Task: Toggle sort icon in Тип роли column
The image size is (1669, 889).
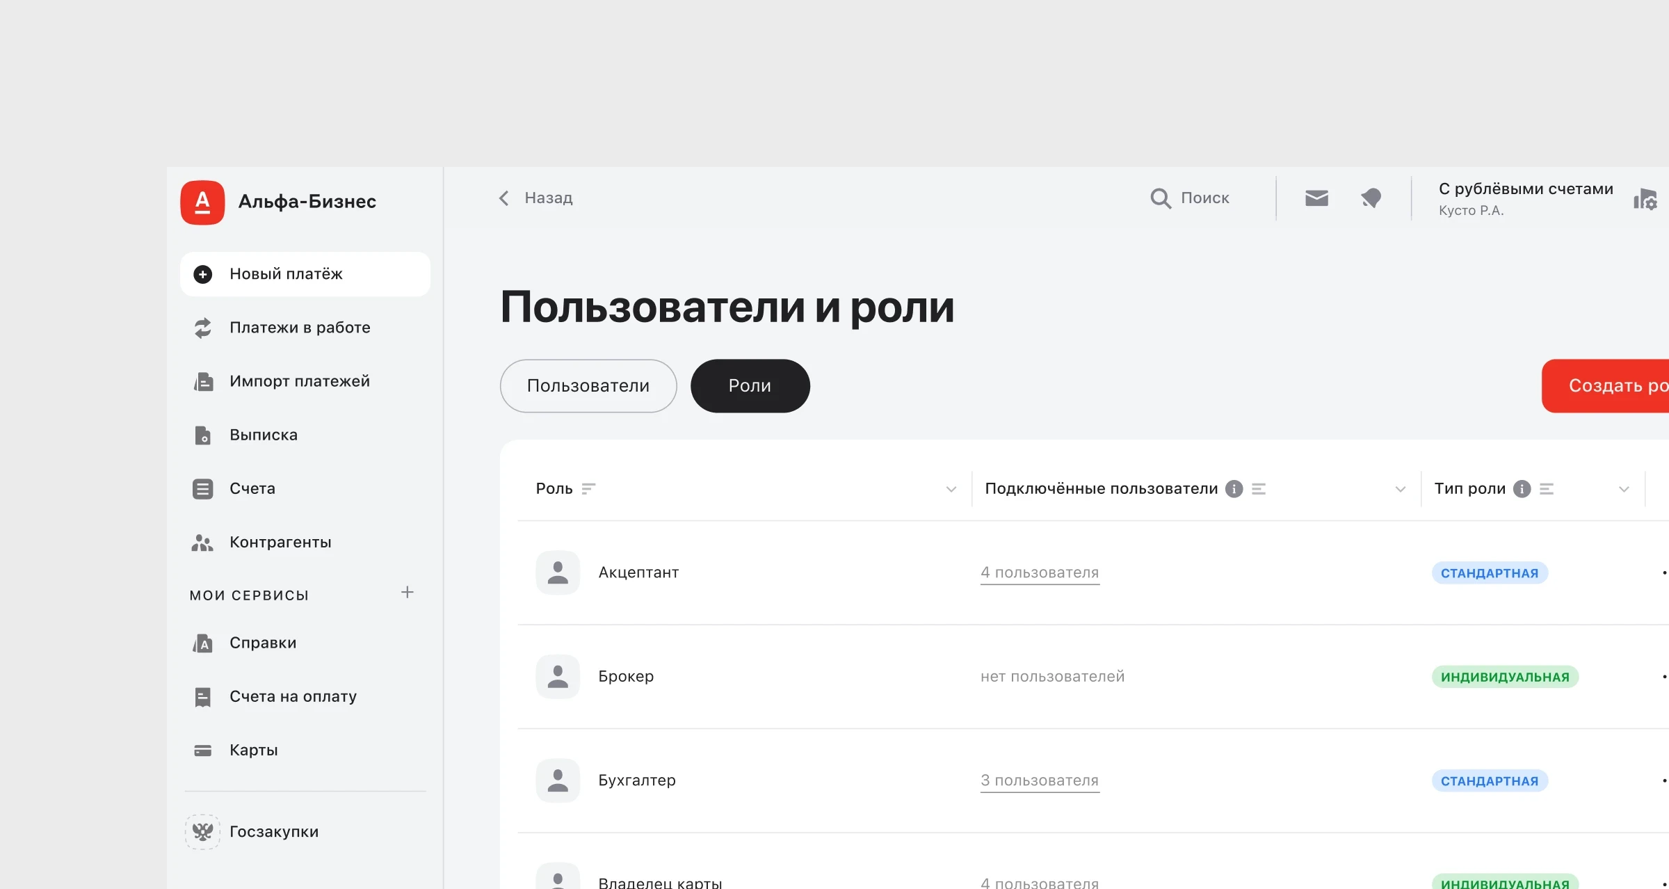Action: pyautogui.click(x=1547, y=489)
